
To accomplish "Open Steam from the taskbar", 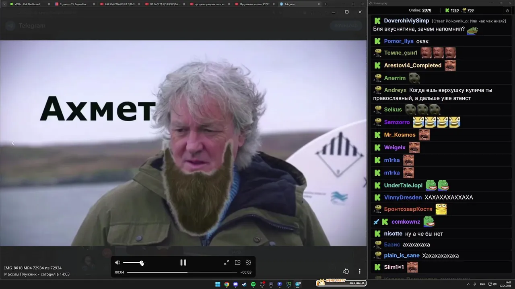I will pyautogui.click(x=244, y=284).
